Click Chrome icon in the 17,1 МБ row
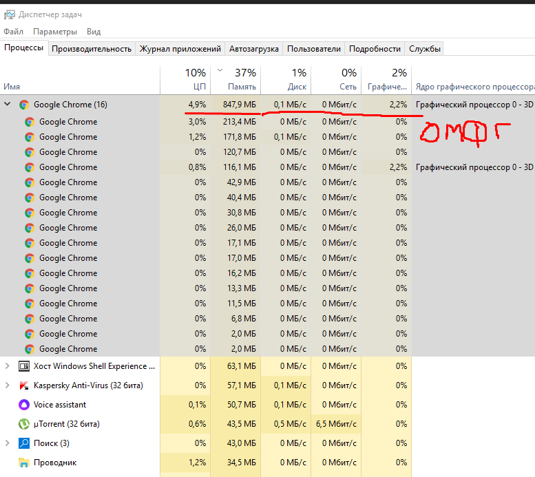 [x=30, y=243]
